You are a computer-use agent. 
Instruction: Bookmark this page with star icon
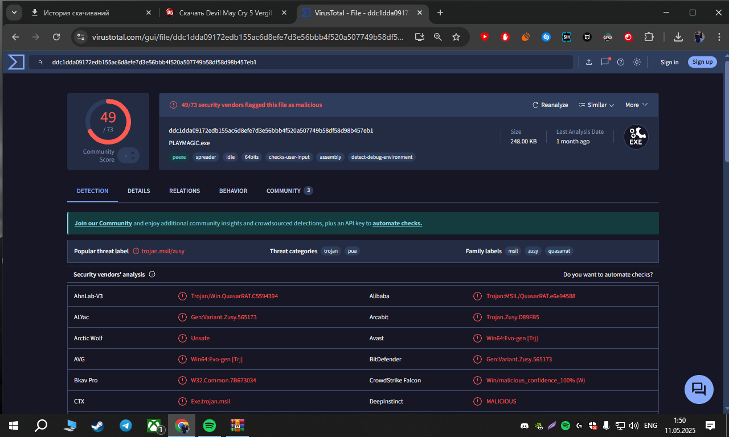point(456,37)
